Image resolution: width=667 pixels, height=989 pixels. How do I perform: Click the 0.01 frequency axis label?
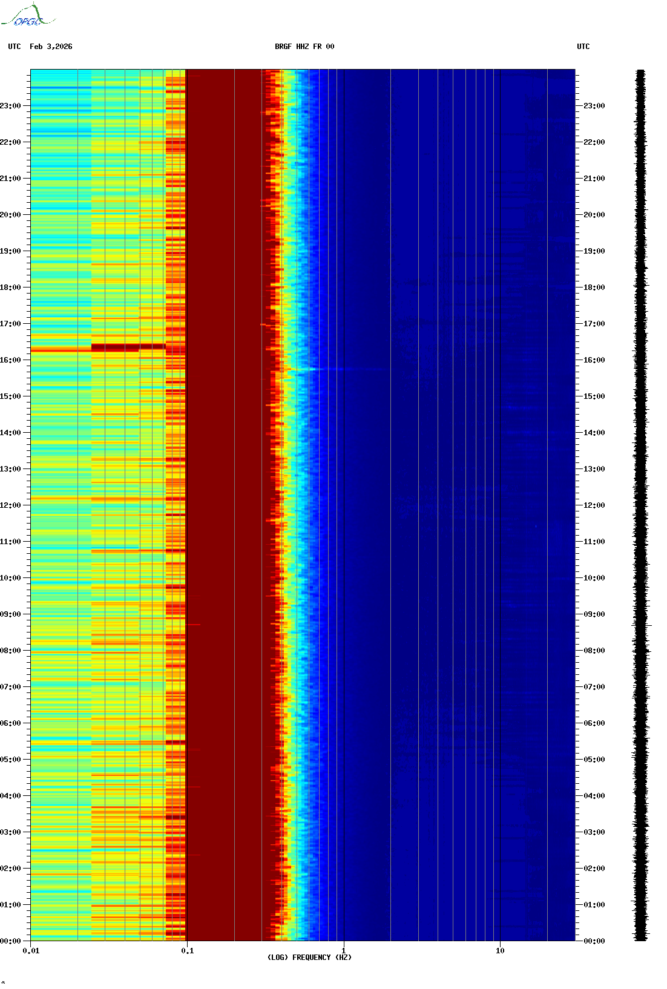point(31,951)
